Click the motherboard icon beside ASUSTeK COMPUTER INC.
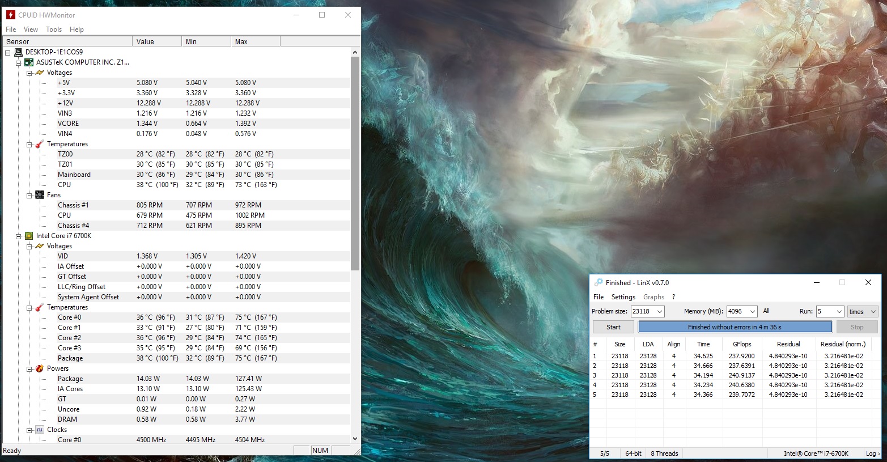The width and height of the screenshot is (887, 462). [x=29, y=62]
